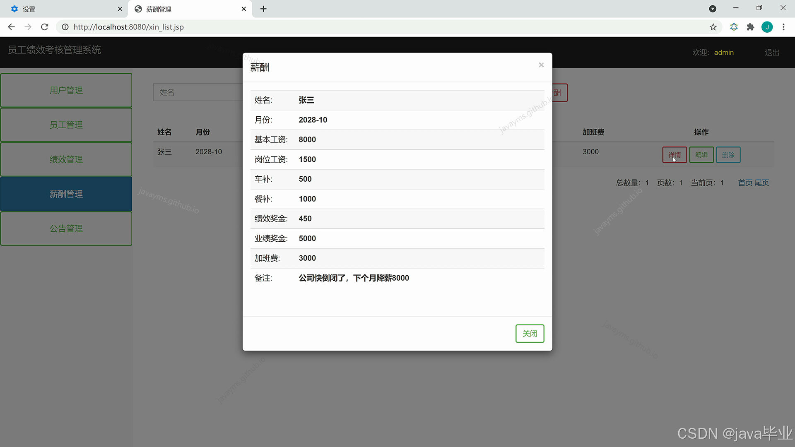Close the 薪酬管理 tab
This screenshot has width=795, height=447.
[x=243, y=9]
